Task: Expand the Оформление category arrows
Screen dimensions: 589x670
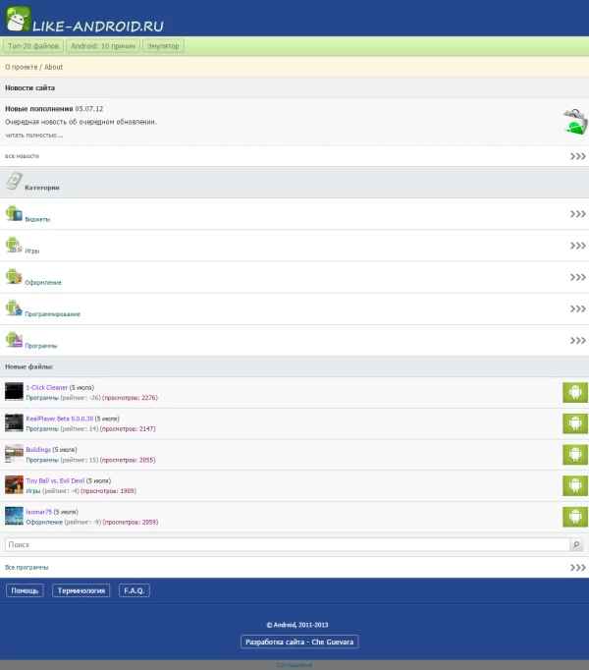Action: pyautogui.click(x=578, y=277)
